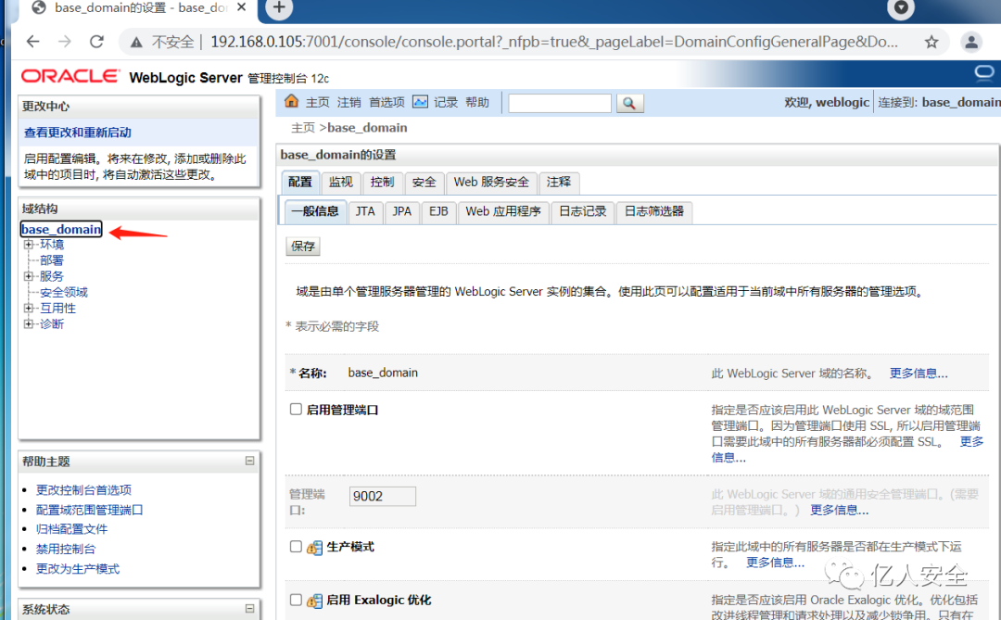The height and width of the screenshot is (620, 1001).
Task: Click 更多信息 next to 名称 description
Action: 919,373
